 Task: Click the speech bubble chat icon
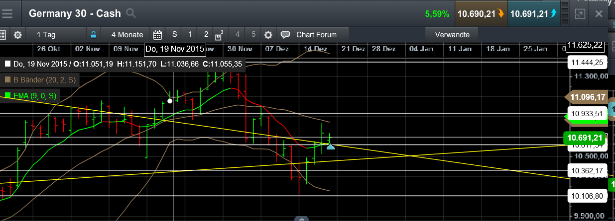(285, 35)
